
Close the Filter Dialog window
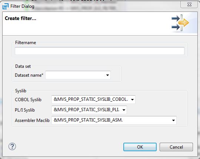coord(189,4)
